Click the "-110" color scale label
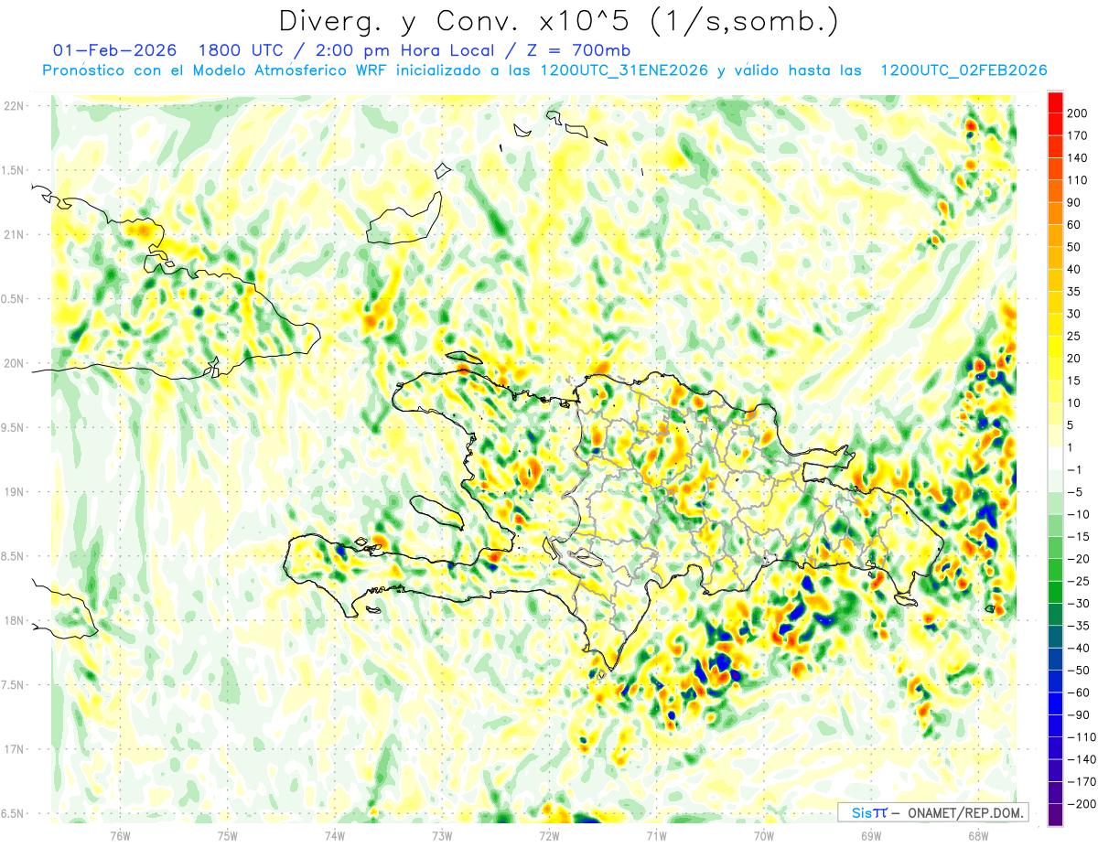The width and height of the screenshot is (1098, 848). 1083,736
